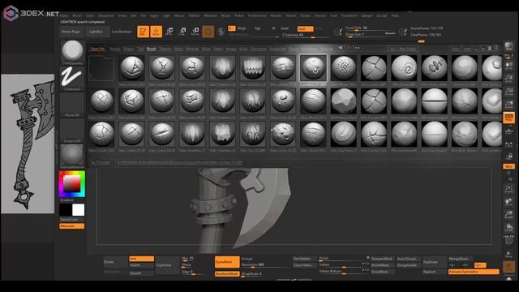Pick the speckled rocks brush in third row

click(283, 134)
